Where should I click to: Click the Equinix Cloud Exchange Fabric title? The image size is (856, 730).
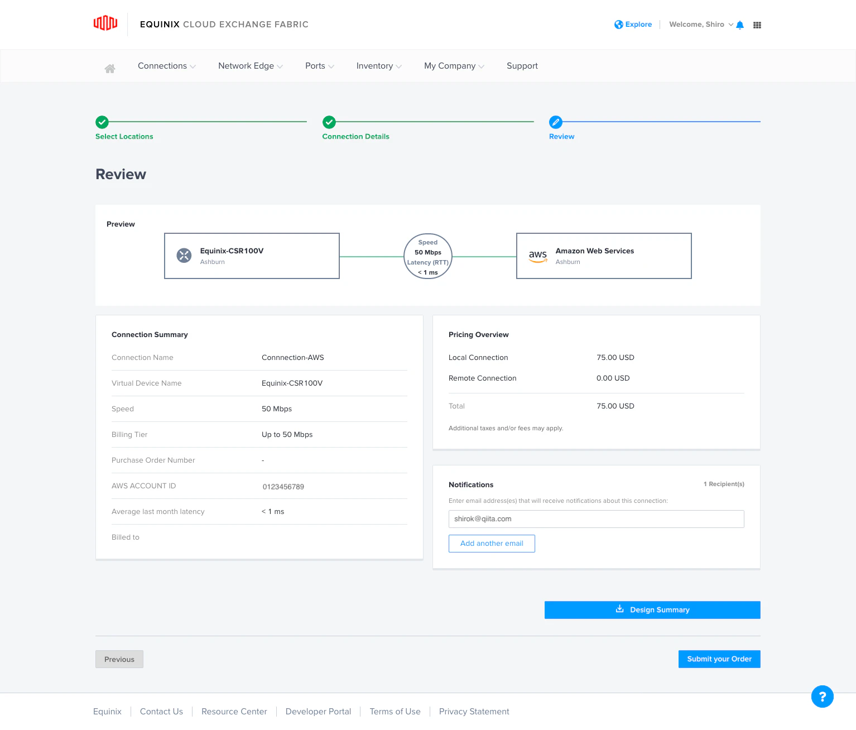coord(224,25)
